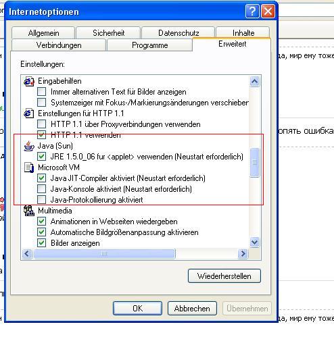Click the scroll right arrow of the horizontal scrollbar
The height and width of the screenshot is (337, 334).
tap(243, 254)
